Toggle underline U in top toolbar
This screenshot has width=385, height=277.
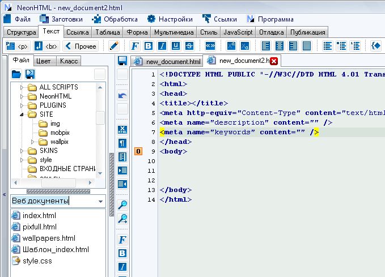[176, 46]
